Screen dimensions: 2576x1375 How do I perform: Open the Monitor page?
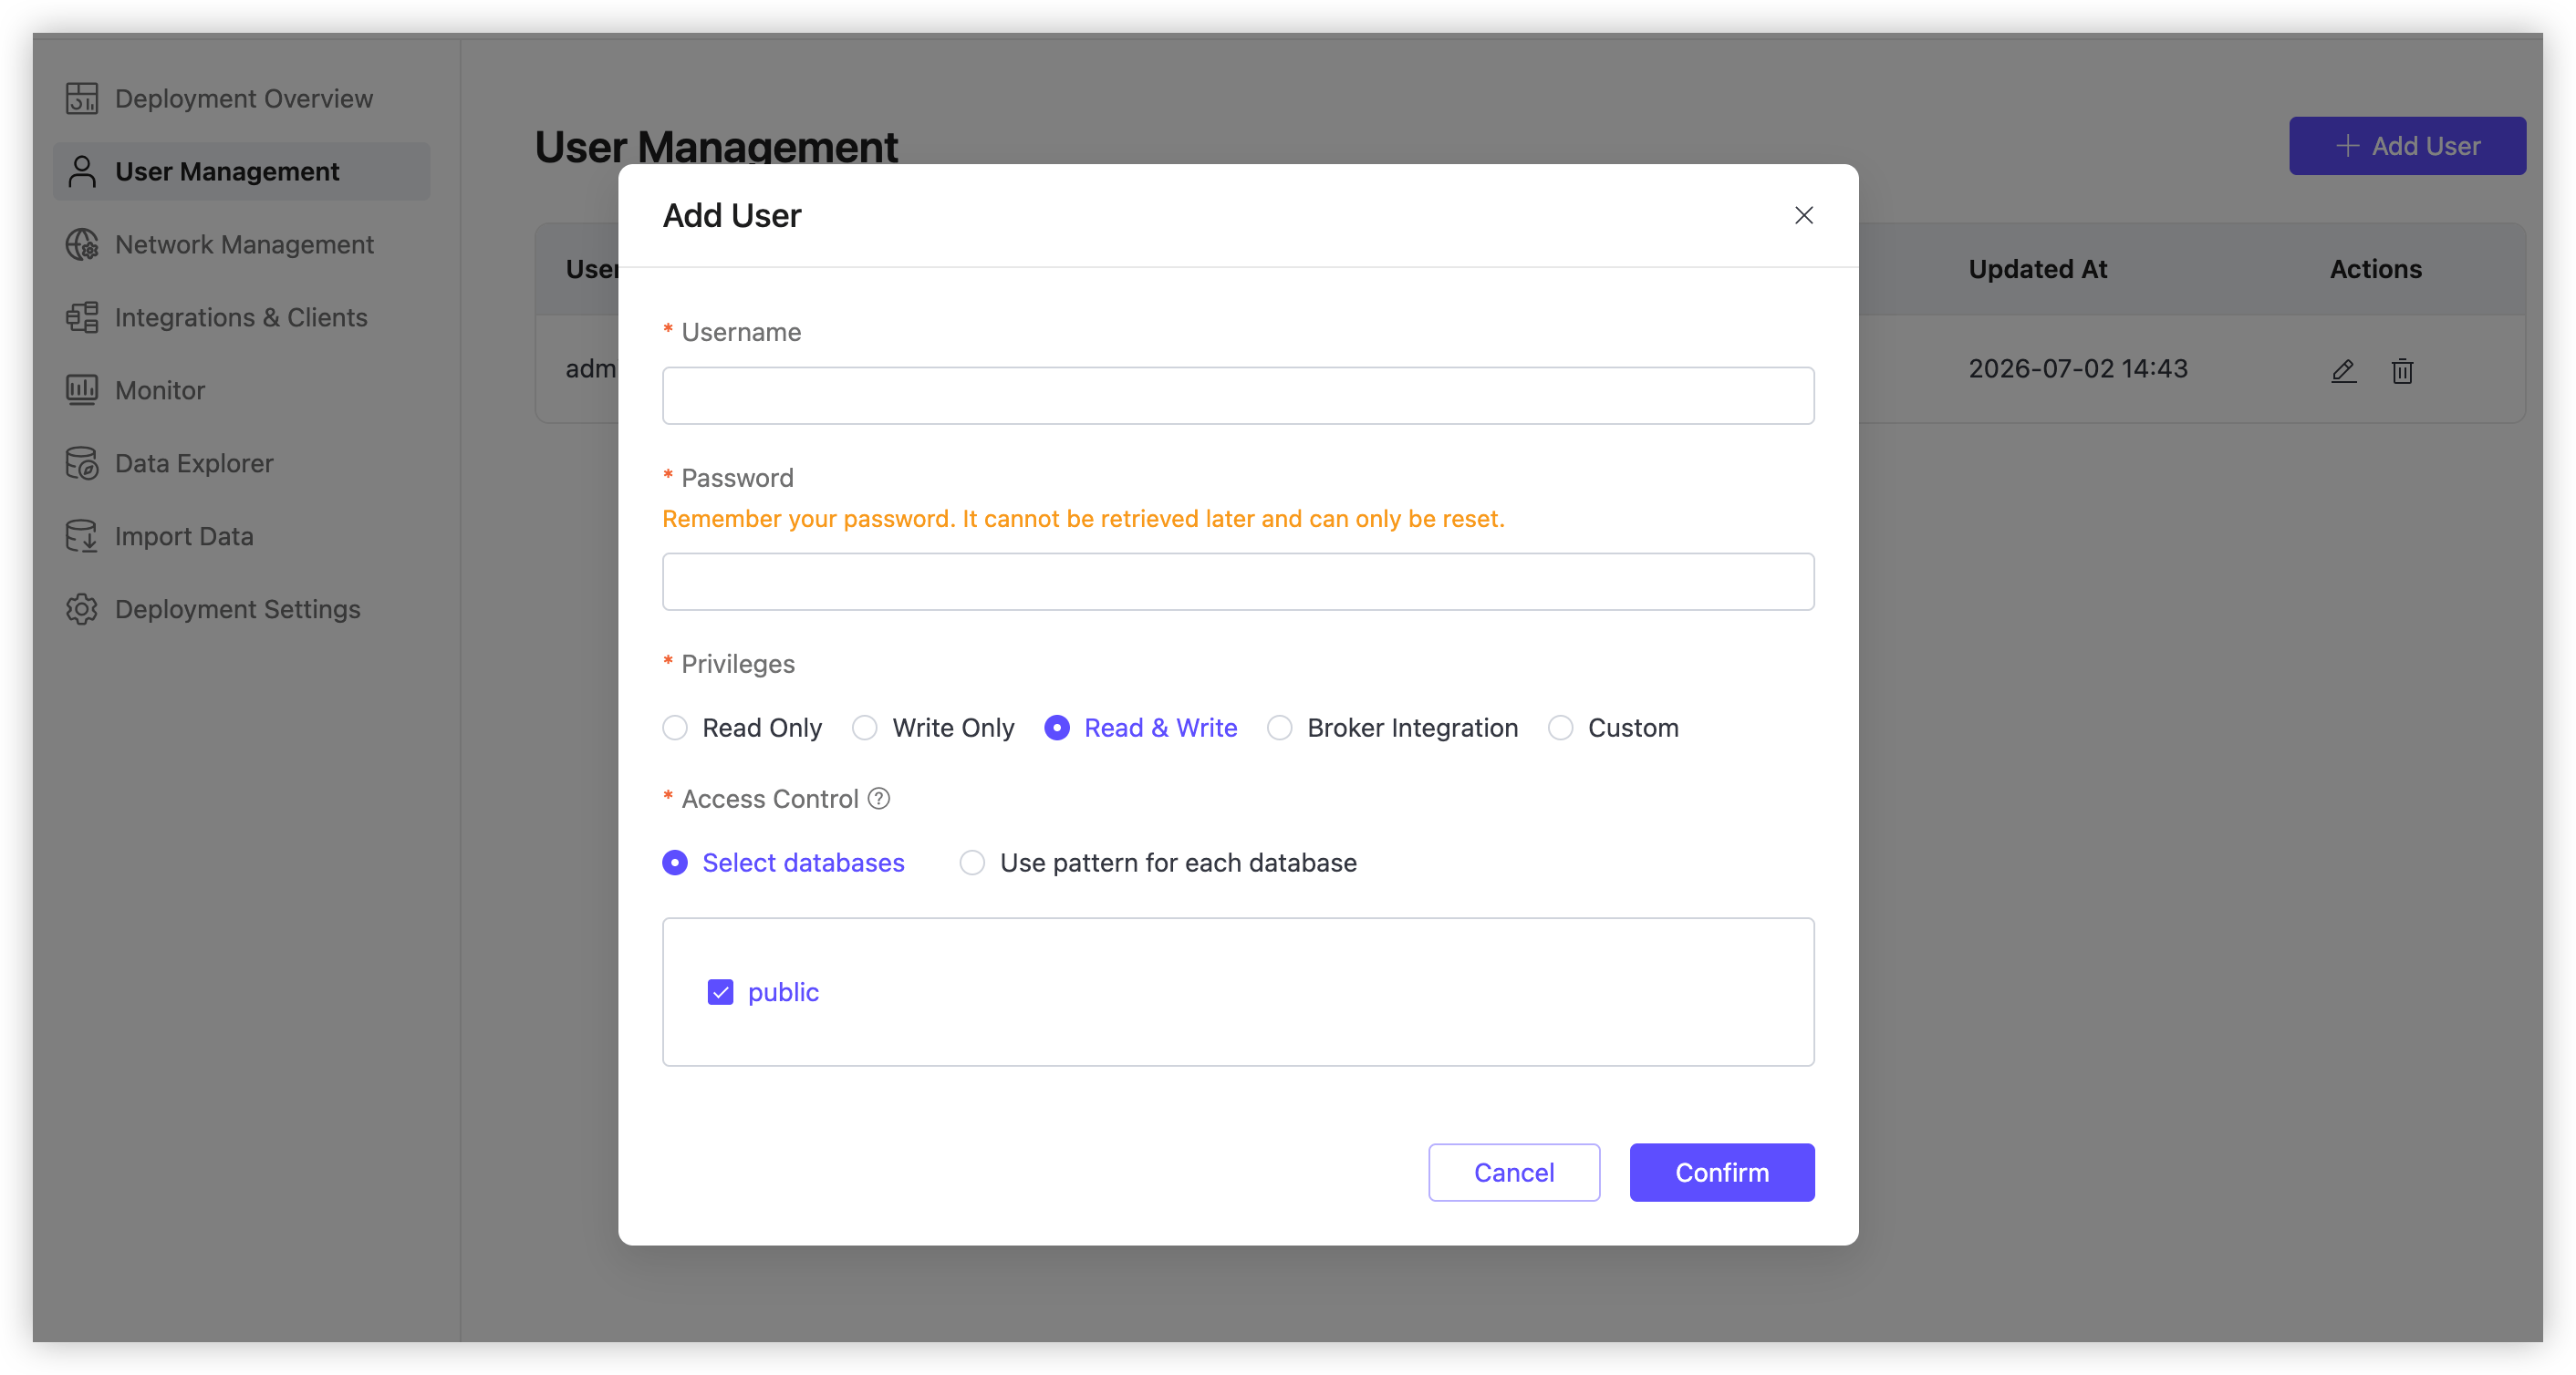click(241, 389)
